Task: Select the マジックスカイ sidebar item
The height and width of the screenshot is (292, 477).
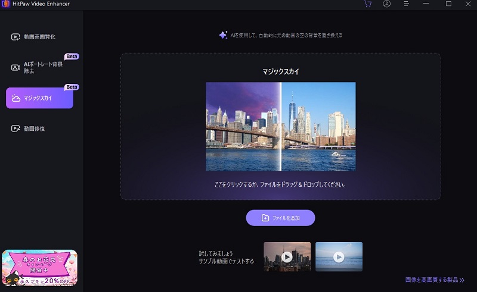Action: click(39, 98)
